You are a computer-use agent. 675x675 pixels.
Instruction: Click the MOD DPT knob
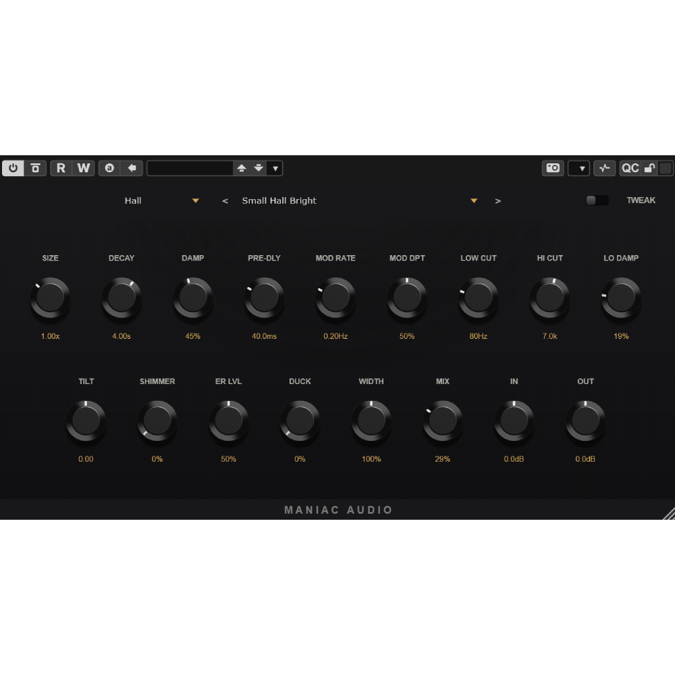(407, 298)
